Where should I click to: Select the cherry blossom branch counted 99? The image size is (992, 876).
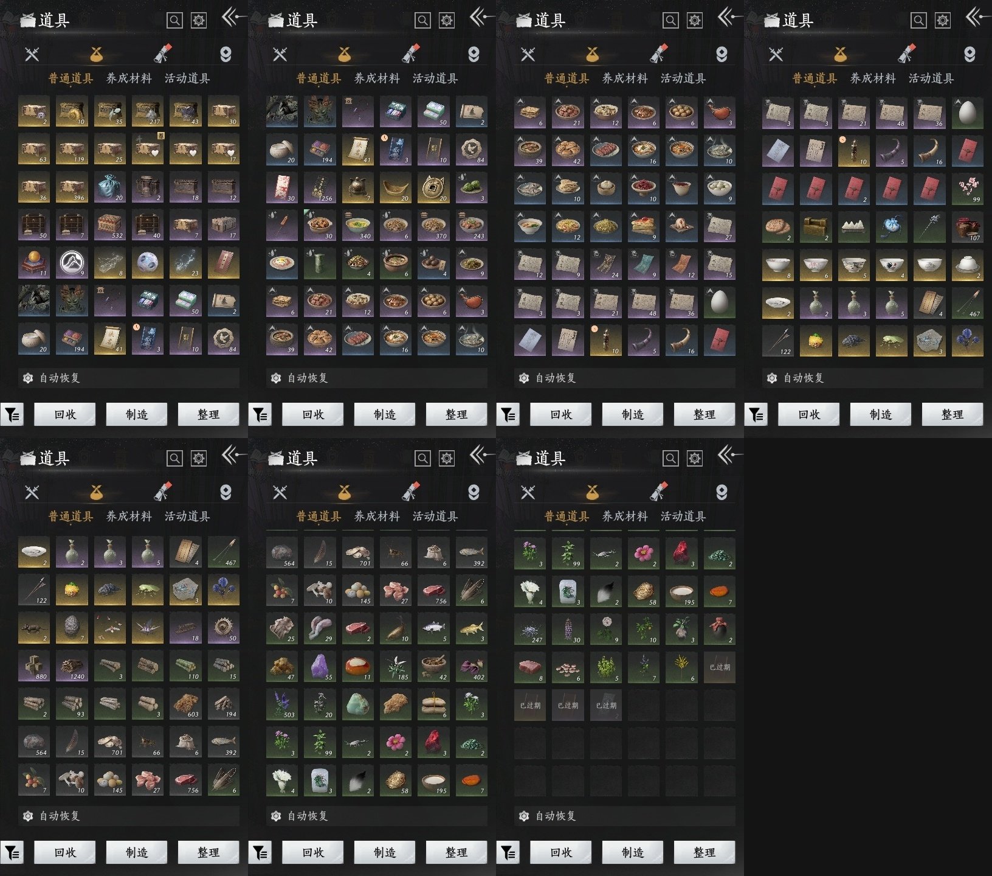(x=967, y=187)
